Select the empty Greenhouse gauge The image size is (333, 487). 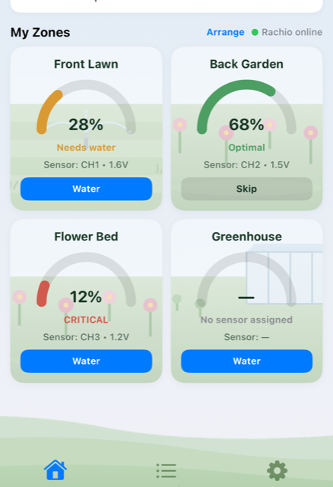tap(247, 279)
